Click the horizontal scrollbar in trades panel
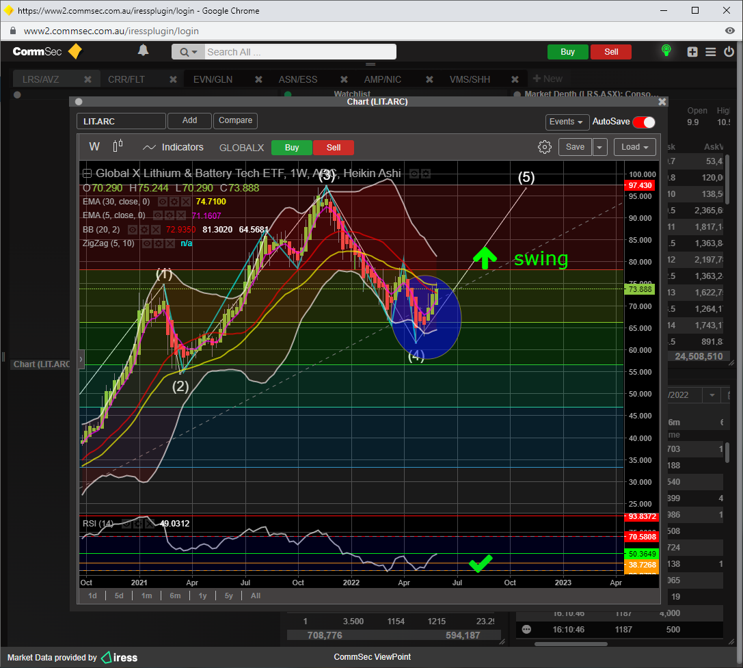The width and height of the screenshot is (743, 668). (x=571, y=644)
